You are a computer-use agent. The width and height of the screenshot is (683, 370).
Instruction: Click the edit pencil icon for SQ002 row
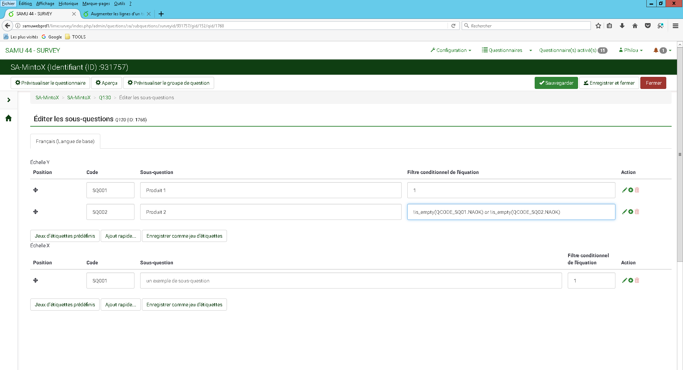click(x=624, y=212)
